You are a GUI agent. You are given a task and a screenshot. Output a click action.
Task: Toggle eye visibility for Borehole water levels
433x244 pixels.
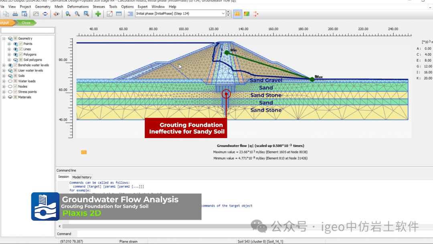click(x=10, y=65)
